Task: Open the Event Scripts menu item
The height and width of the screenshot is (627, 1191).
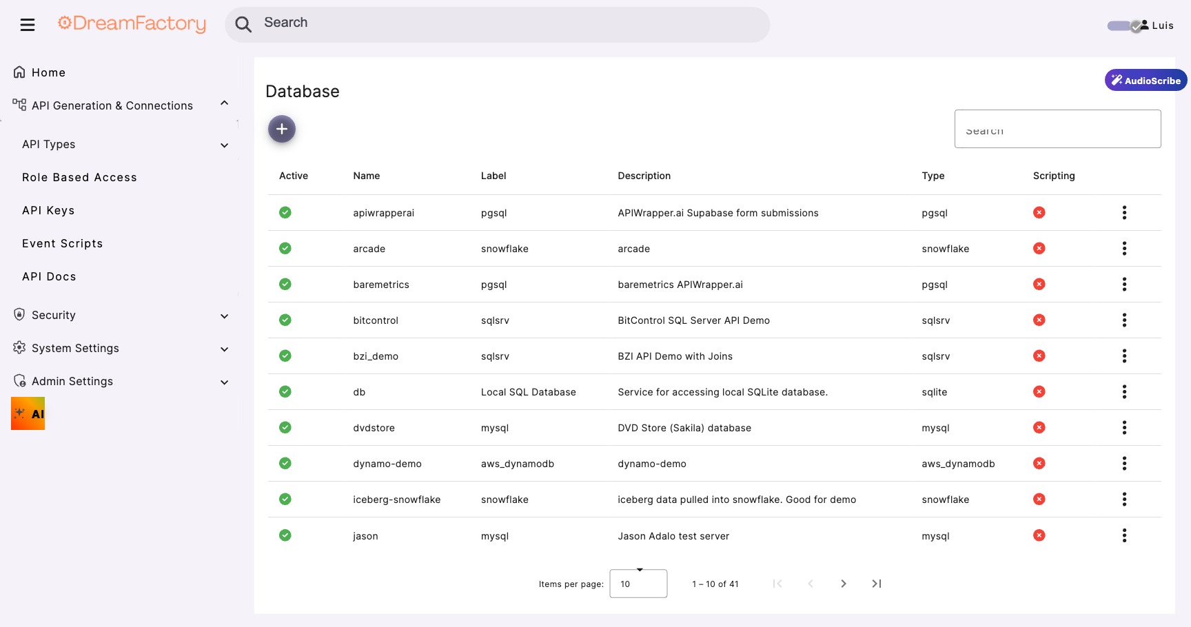Action: (62, 243)
